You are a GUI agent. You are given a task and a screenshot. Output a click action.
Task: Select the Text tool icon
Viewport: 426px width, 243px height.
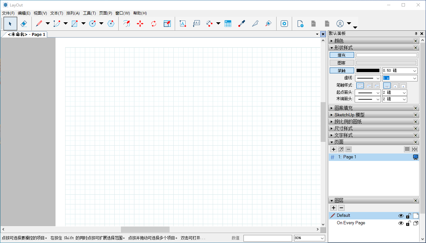pos(183,24)
